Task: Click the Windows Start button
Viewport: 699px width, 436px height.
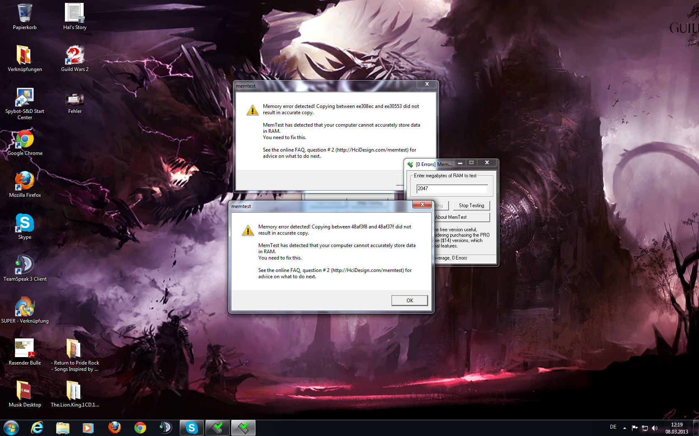Action: 11,428
